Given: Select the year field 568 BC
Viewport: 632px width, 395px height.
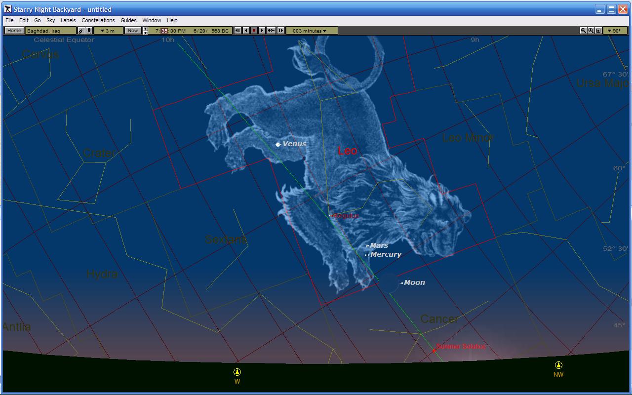Looking at the screenshot, I should click(220, 31).
